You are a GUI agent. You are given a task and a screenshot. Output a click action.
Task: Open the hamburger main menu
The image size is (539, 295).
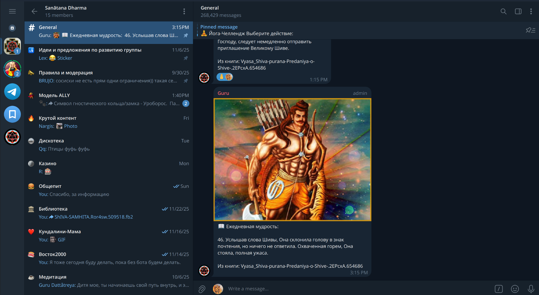pyautogui.click(x=12, y=11)
